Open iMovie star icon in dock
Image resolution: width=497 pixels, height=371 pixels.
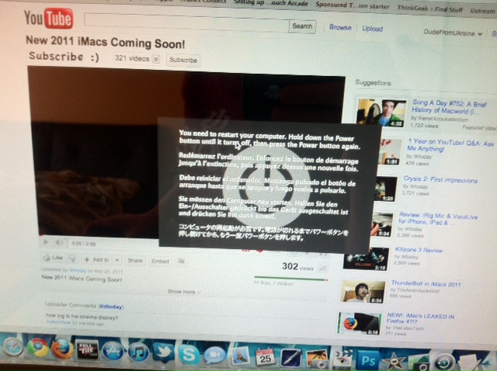pos(394,362)
